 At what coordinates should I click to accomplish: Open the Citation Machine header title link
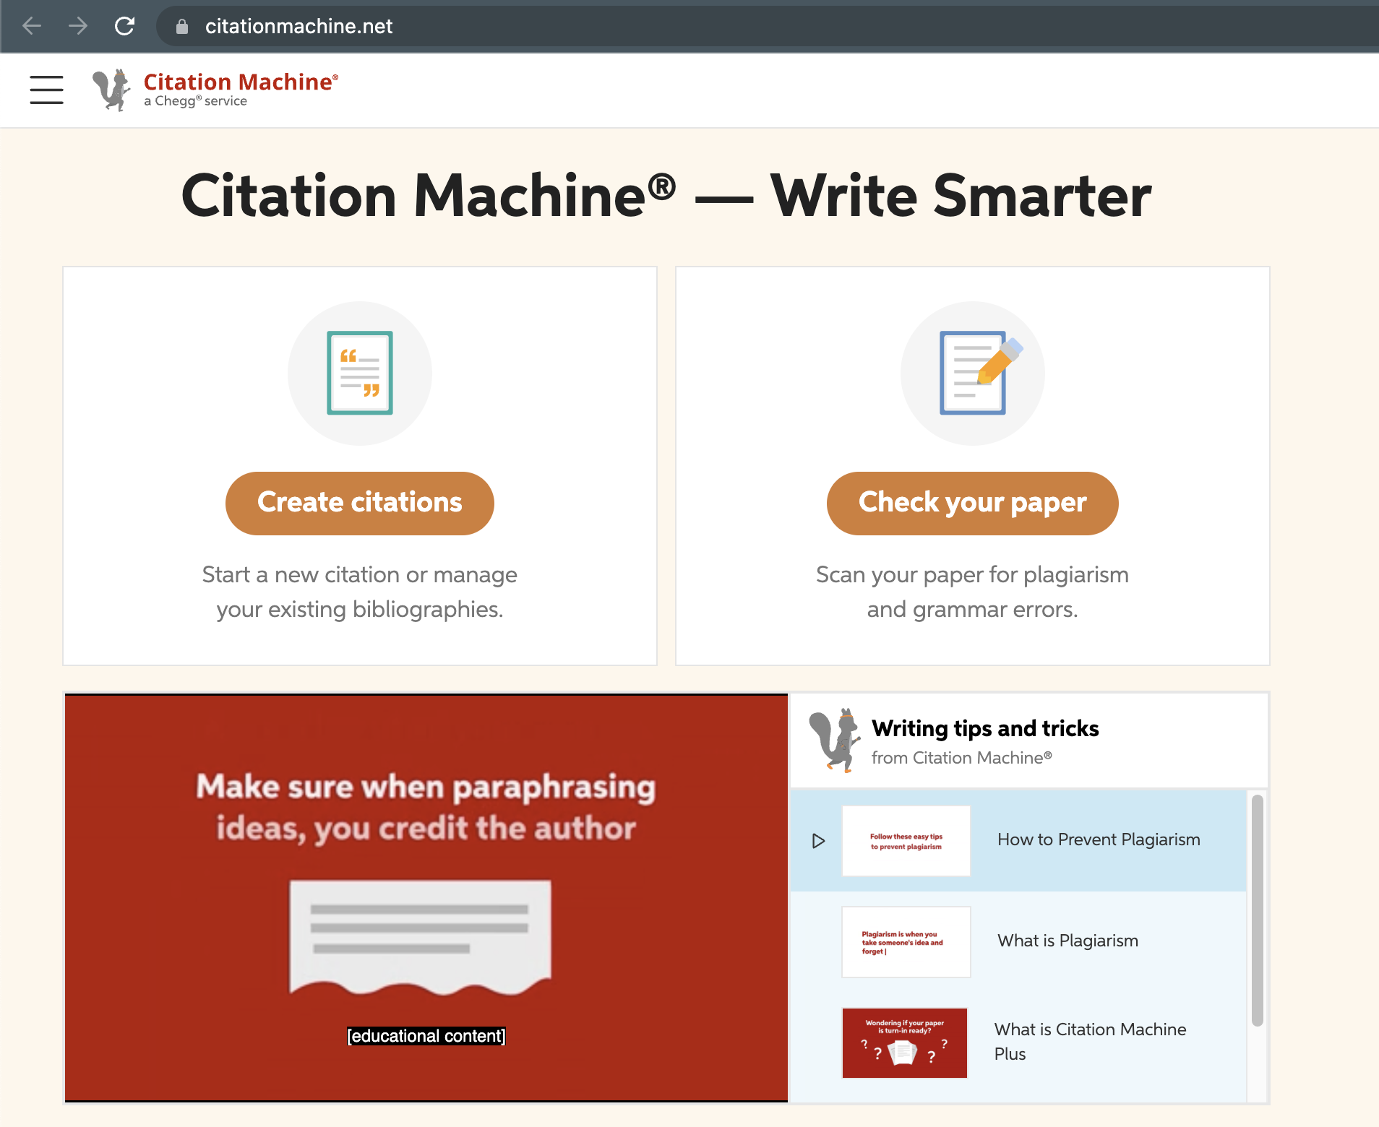tap(241, 82)
